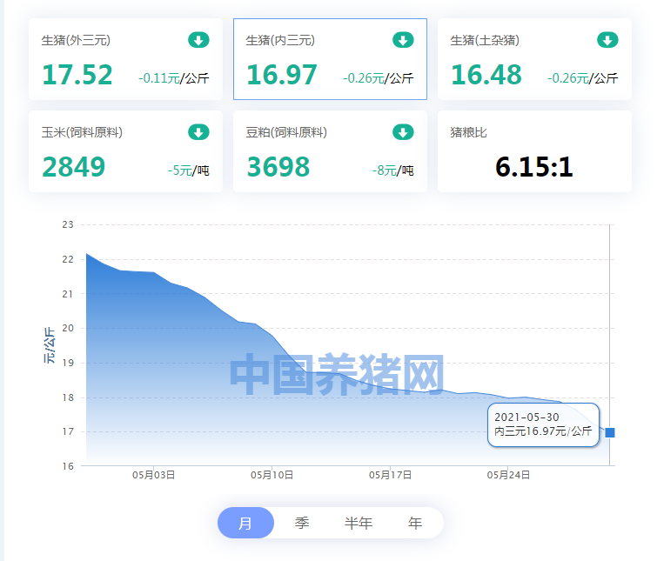Click the 2849 corn price value
This screenshot has width=657, height=561.
74,167
